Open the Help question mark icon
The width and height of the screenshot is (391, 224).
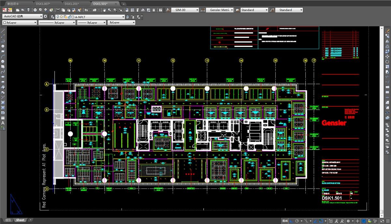(161, 10)
